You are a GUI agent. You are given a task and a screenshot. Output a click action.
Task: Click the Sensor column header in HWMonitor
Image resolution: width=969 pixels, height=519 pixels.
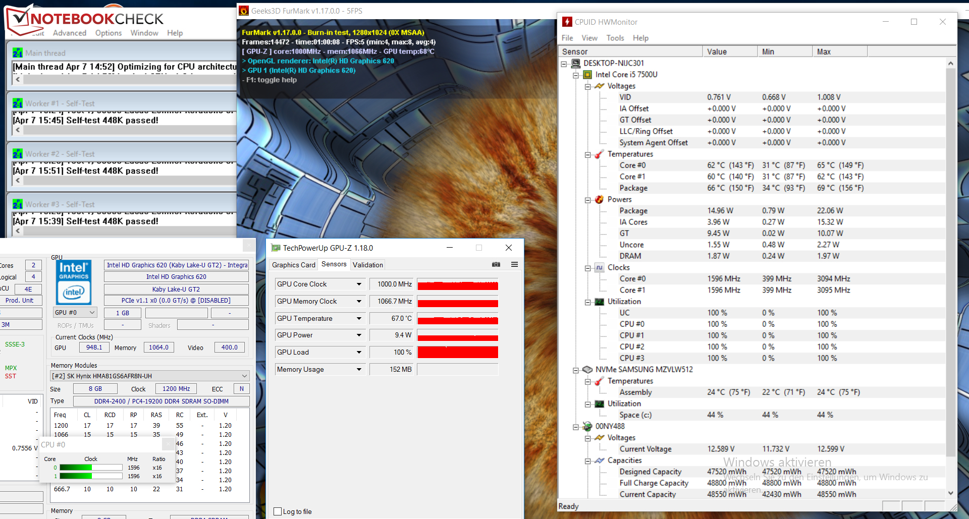631,51
